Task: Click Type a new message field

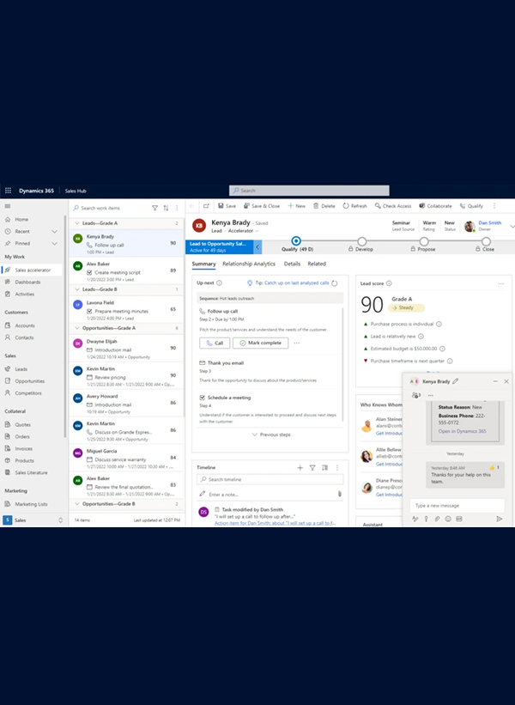Action: (457, 506)
